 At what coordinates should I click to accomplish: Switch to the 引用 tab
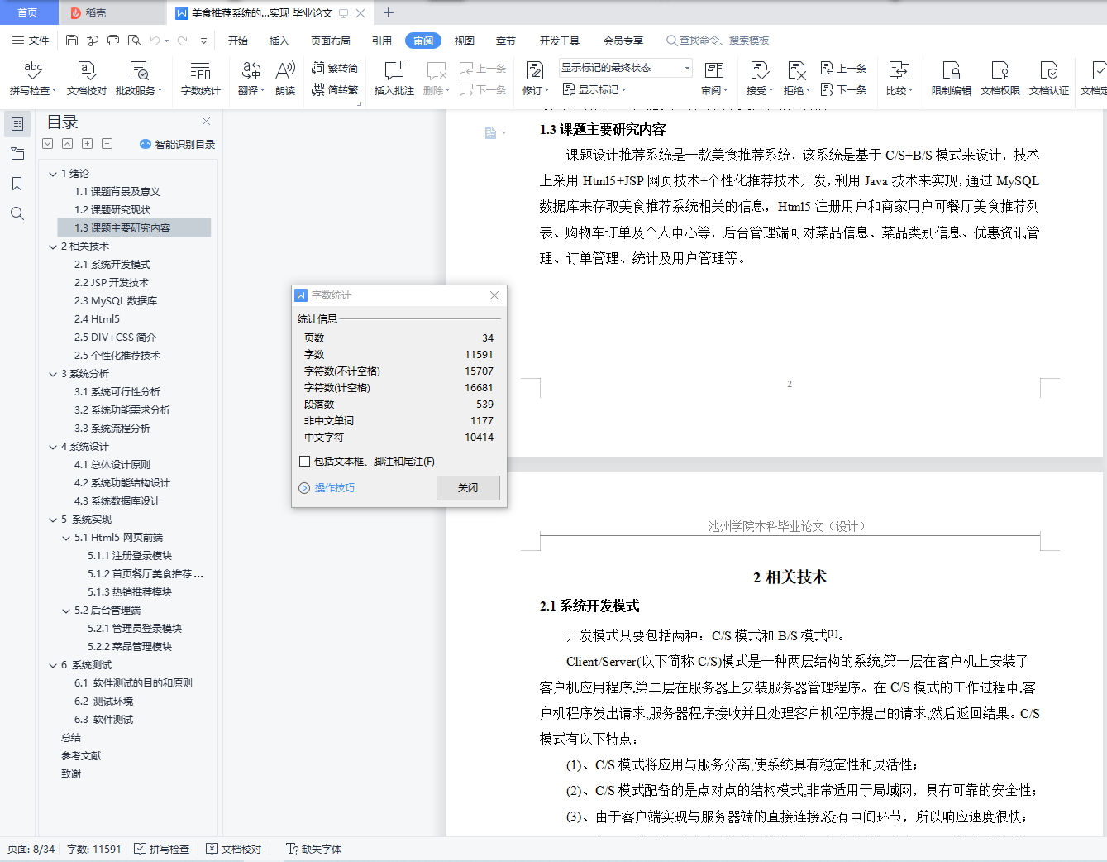pos(381,41)
